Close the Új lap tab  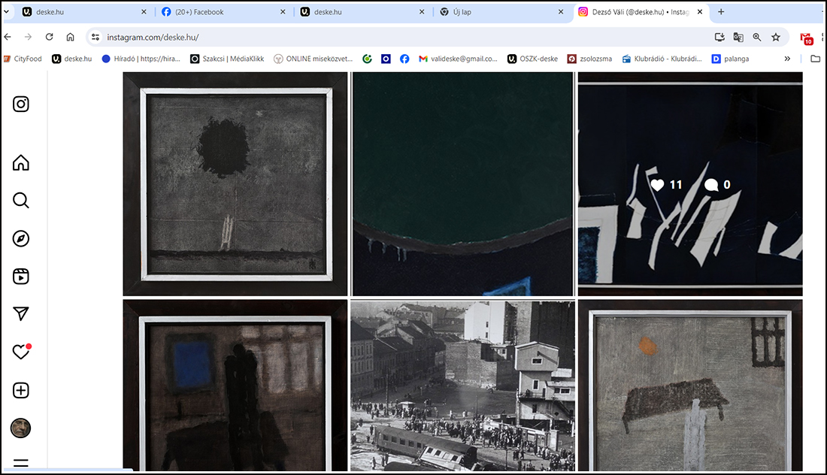pos(561,11)
